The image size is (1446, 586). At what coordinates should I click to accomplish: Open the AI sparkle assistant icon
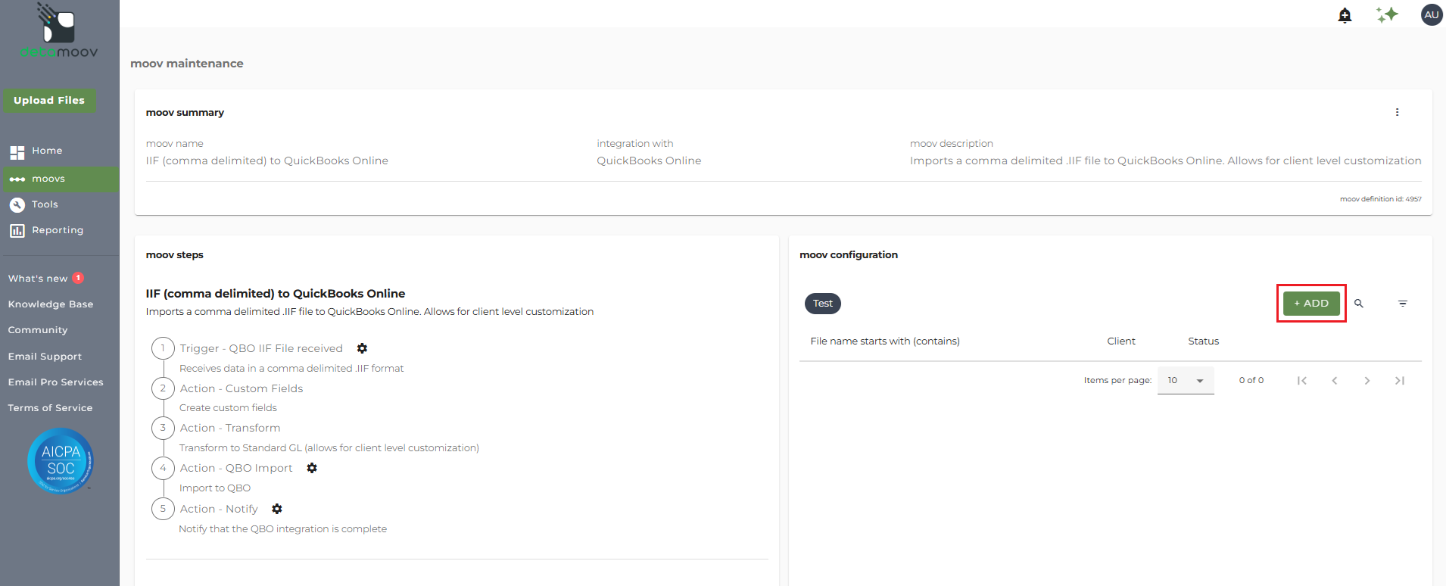point(1387,15)
